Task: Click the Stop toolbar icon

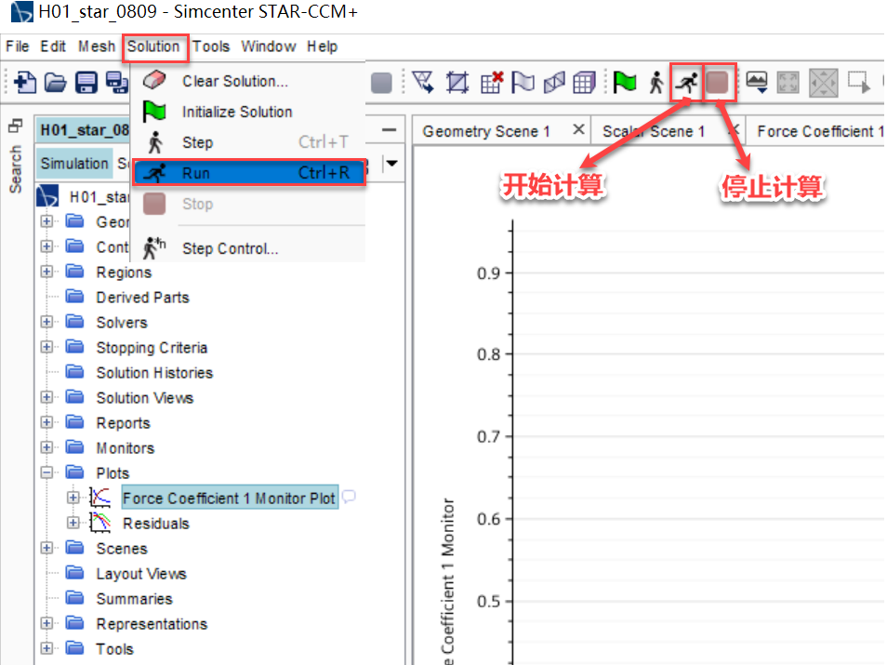Action: click(x=717, y=83)
